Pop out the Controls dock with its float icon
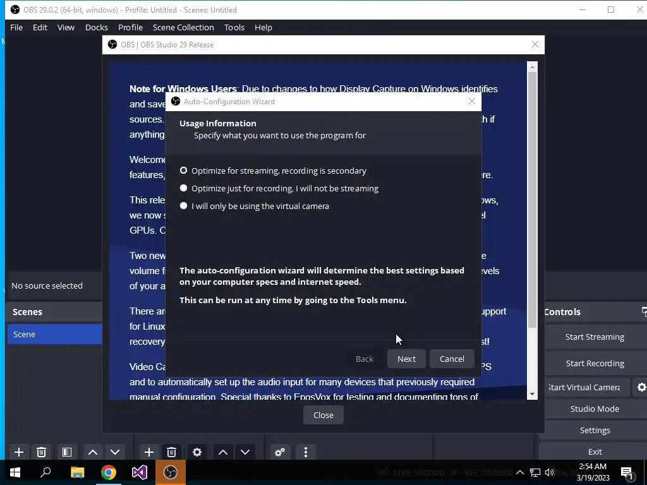This screenshot has width=647, height=485. pyautogui.click(x=644, y=312)
